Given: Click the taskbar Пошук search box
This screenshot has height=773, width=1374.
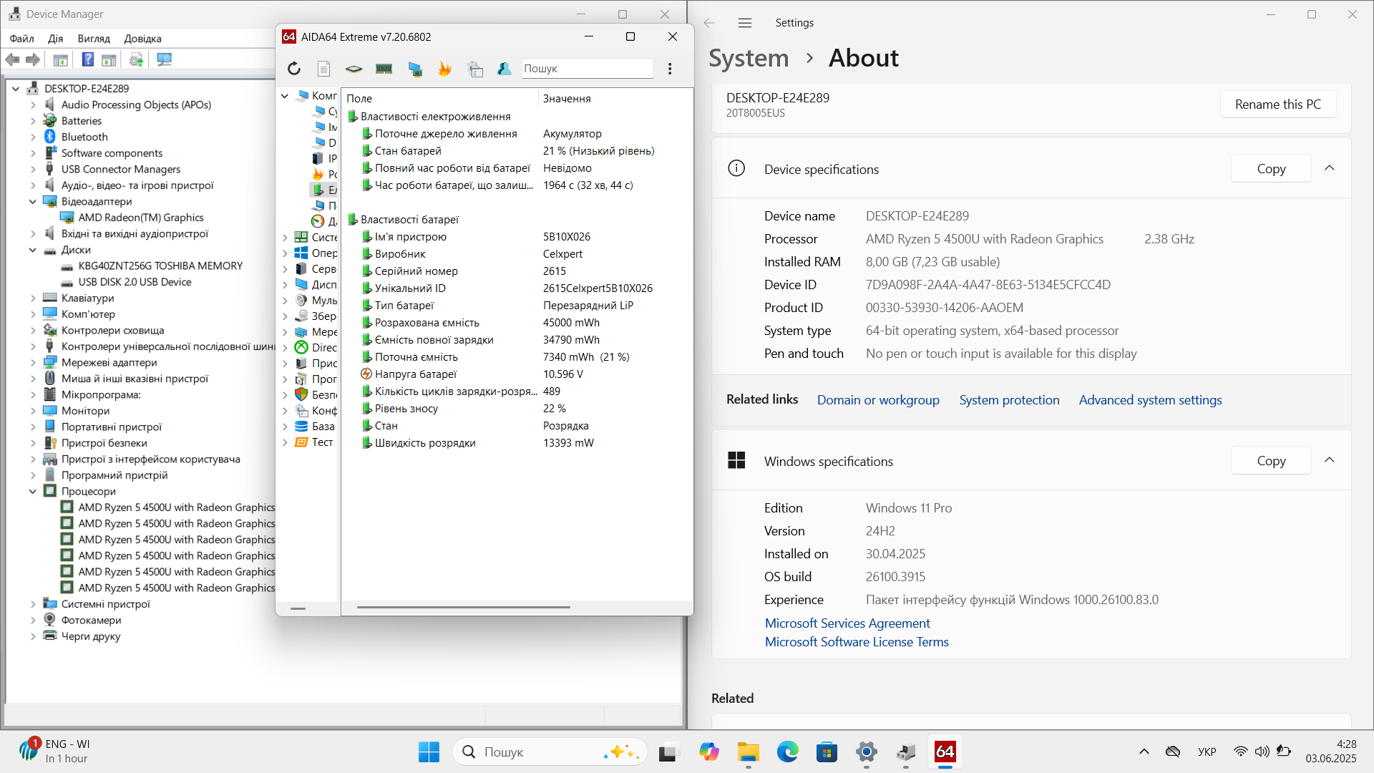Looking at the screenshot, I should coord(550,752).
